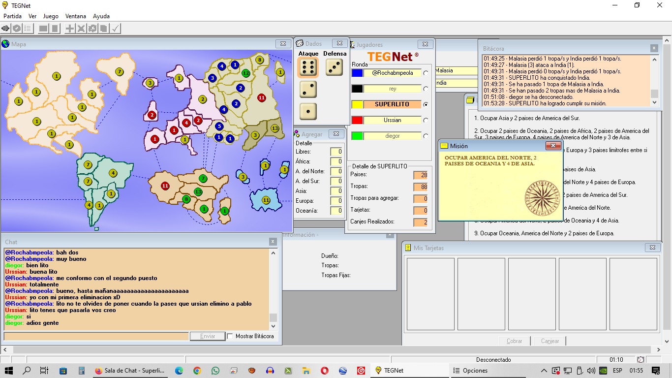
Task: Click the attack die showing two
Action: (308, 90)
